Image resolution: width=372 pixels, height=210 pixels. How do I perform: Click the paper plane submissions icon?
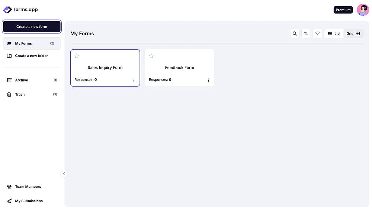9,201
